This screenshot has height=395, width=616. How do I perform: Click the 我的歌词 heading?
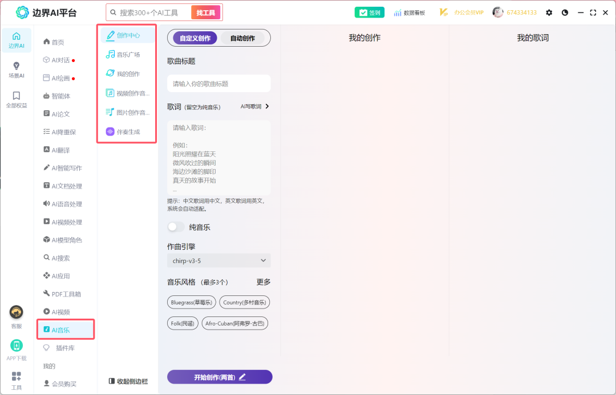tap(532, 38)
